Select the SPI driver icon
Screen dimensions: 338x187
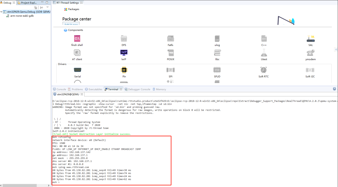coord(171,70)
